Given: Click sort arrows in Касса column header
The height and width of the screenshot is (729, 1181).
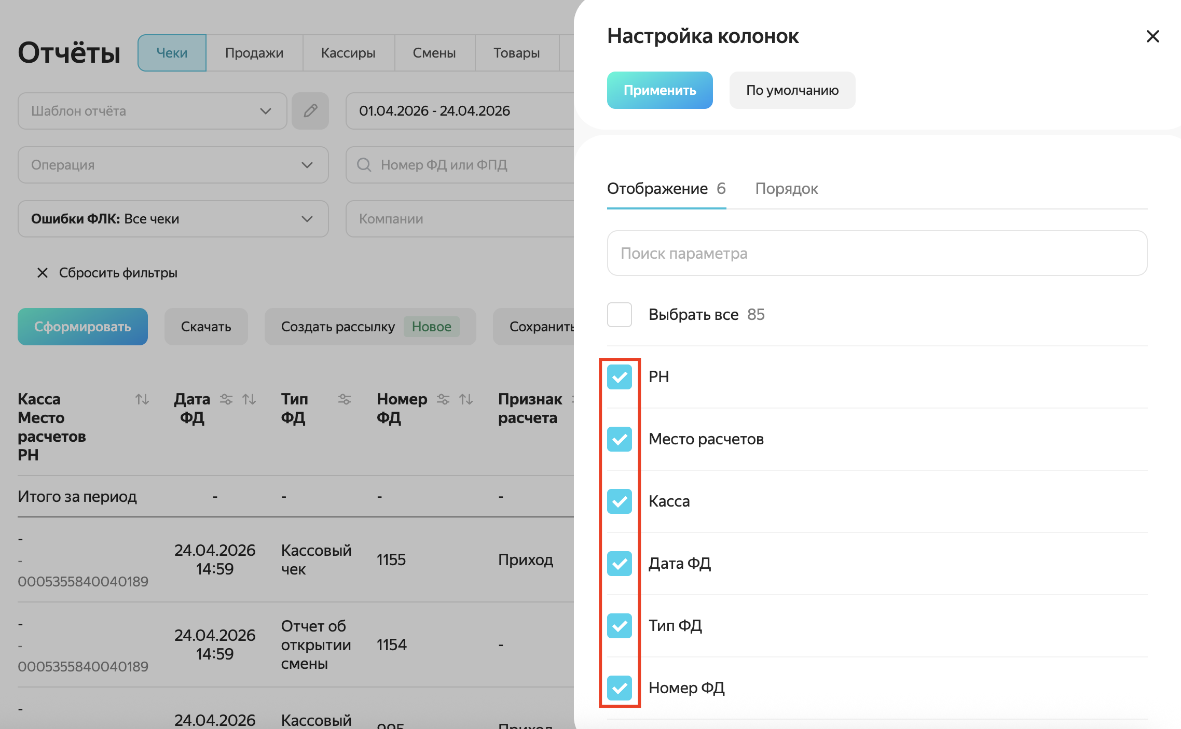Looking at the screenshot, I should (142, 399).
